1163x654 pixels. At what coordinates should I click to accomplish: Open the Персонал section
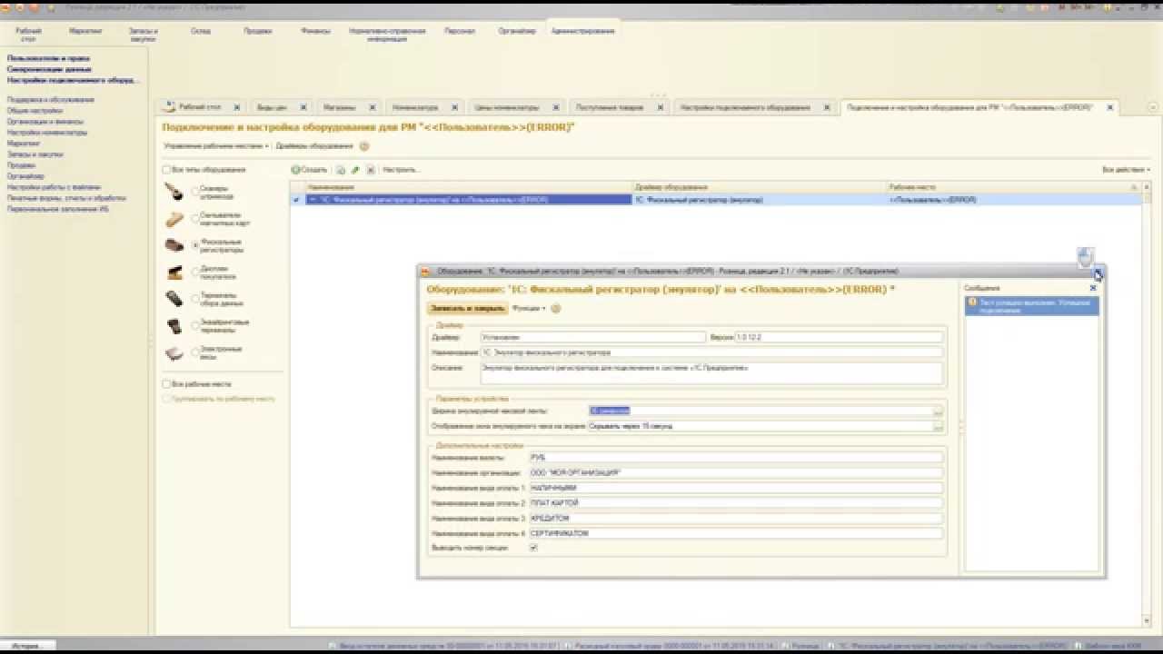pyautogui.click(x=460, y=31)
